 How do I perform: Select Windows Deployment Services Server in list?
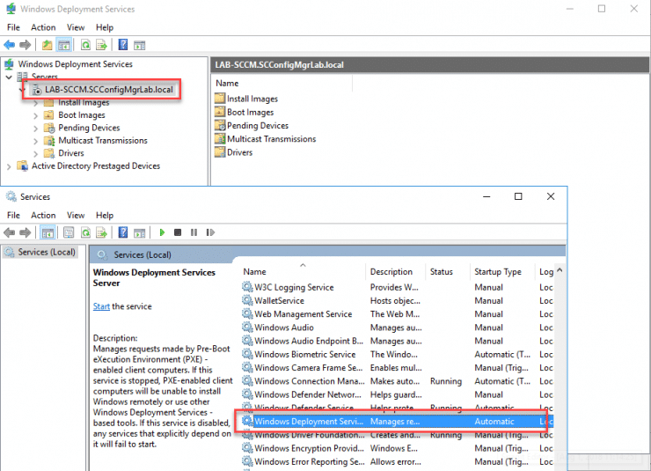coord(308,422)
